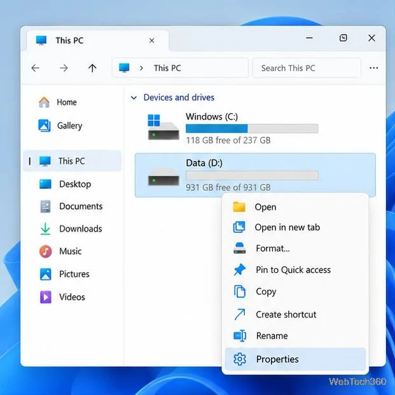The image size is (395, 395).
Task: Click the Music note icon
Action: pos(46,251)
